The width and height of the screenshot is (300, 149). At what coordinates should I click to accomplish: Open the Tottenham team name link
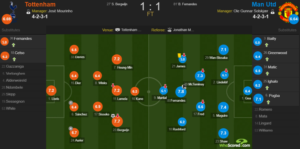pyautogui.click(x=40, y=4)
